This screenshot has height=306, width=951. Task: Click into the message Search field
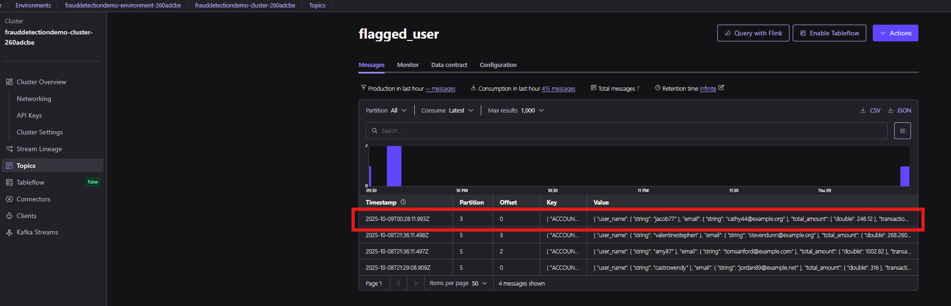[626, 131]
